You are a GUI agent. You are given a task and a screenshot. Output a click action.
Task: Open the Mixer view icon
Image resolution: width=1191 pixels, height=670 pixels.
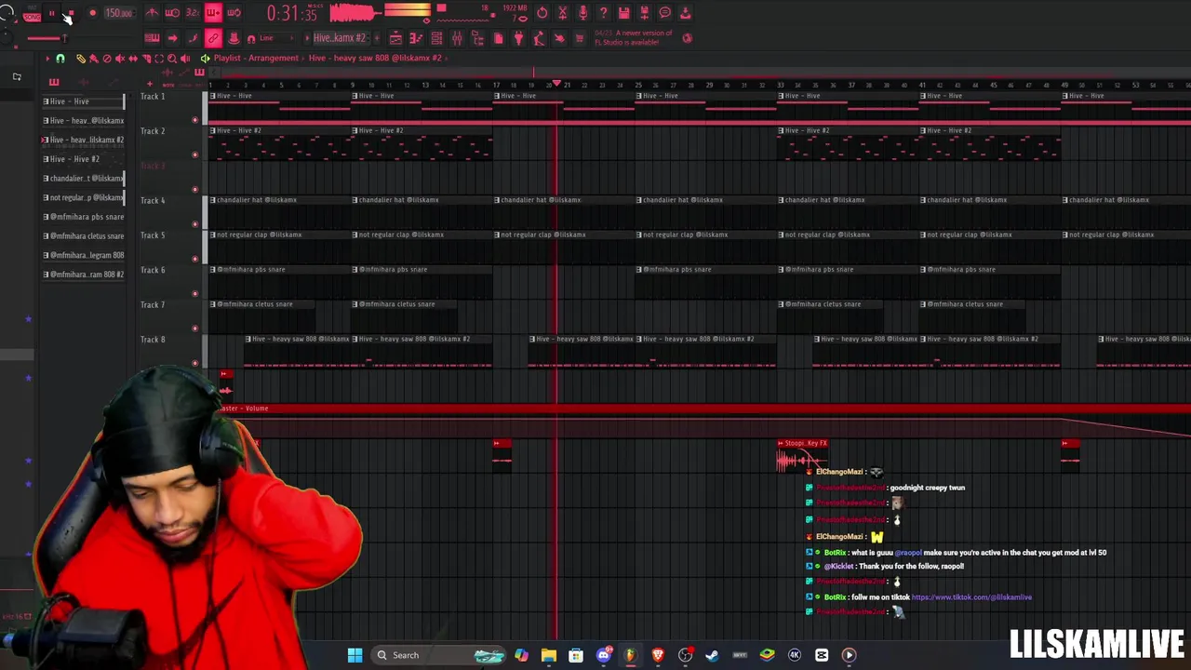pos(457,38)
